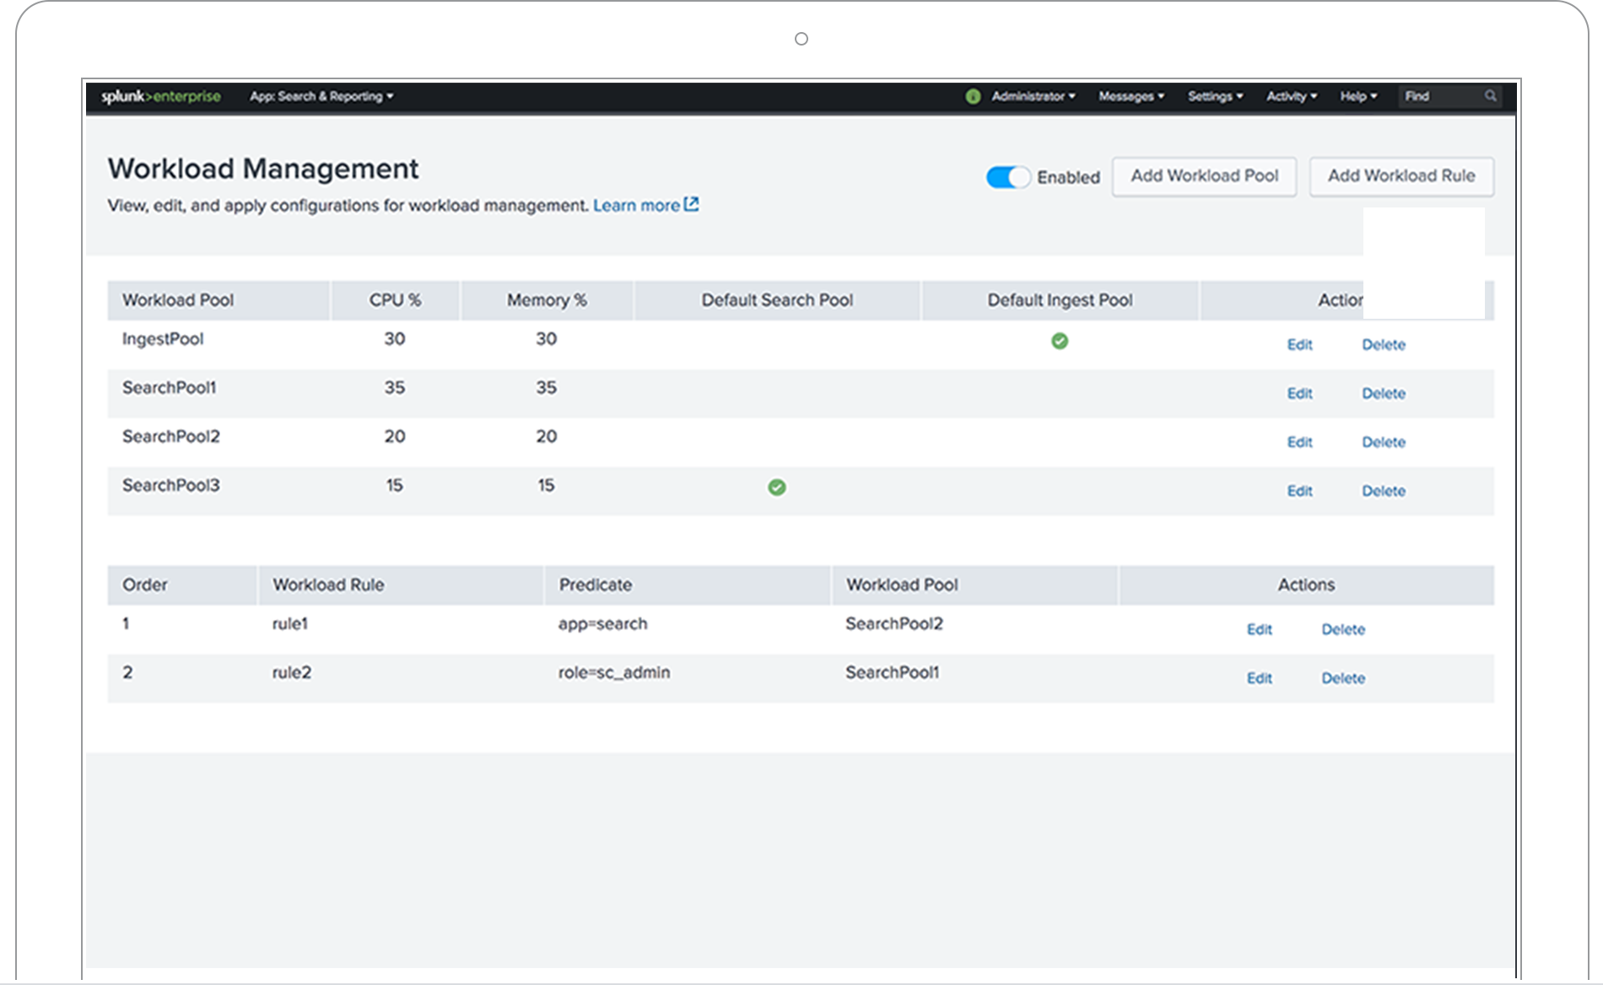
Task: Click the search magnifier in the Find bar
Action: 1490,96
